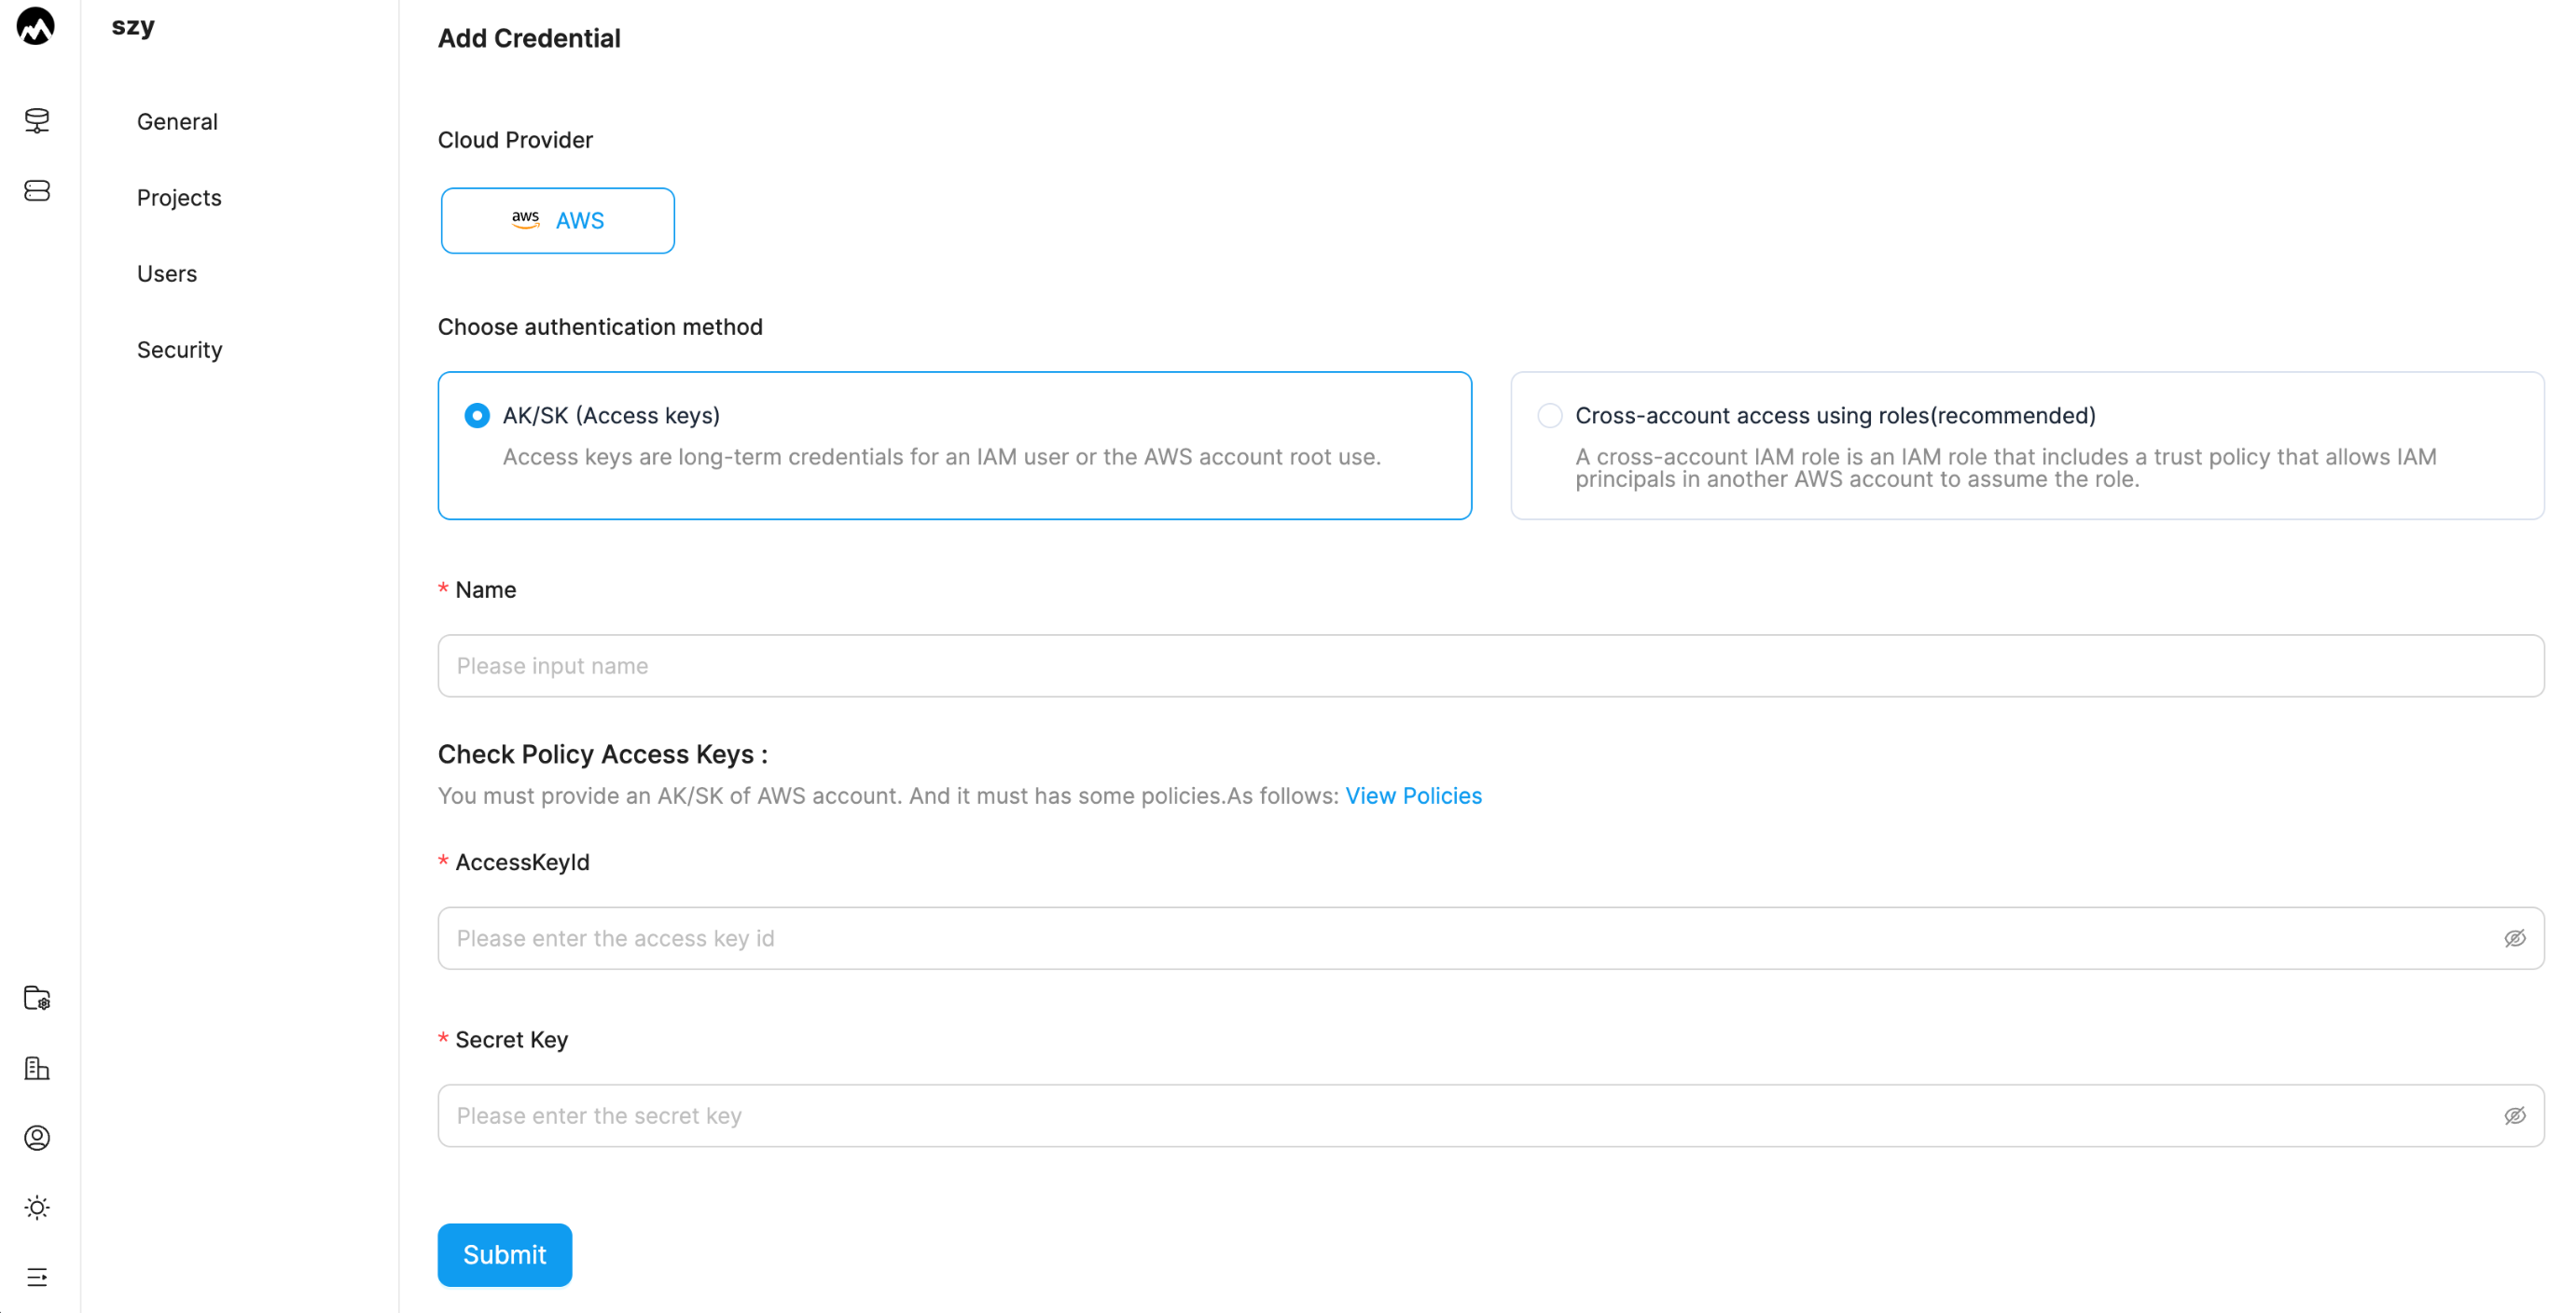Focus the Name input field
Screen dimensions: 2576x1313
tap(1490, 666)
